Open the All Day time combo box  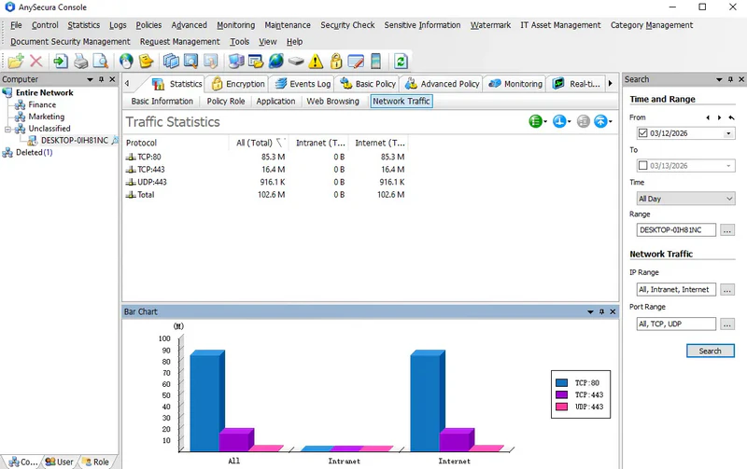pos(685,199)
